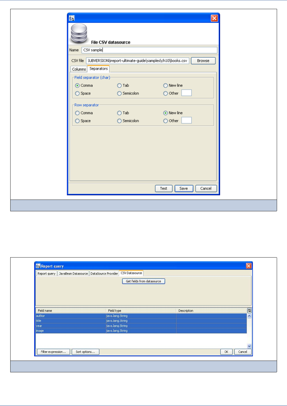This screenshot has height=406, width=287.
Task: Focus the row separator Other text box
Action: (186, 120)
